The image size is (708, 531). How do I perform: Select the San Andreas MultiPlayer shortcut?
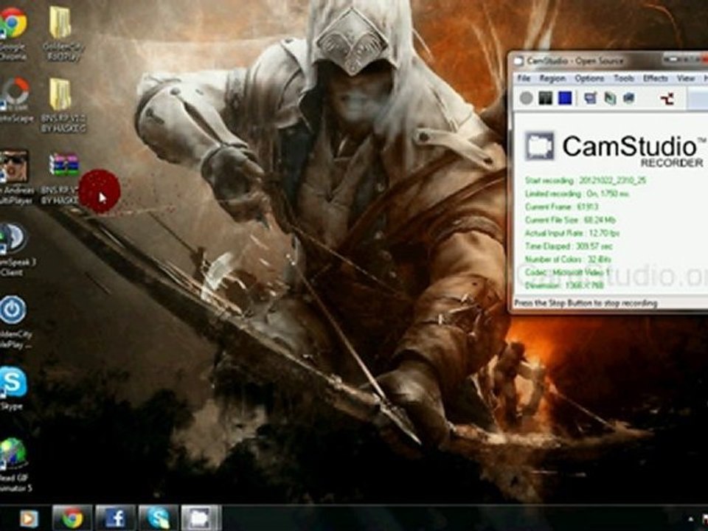[x=15, y=177]
